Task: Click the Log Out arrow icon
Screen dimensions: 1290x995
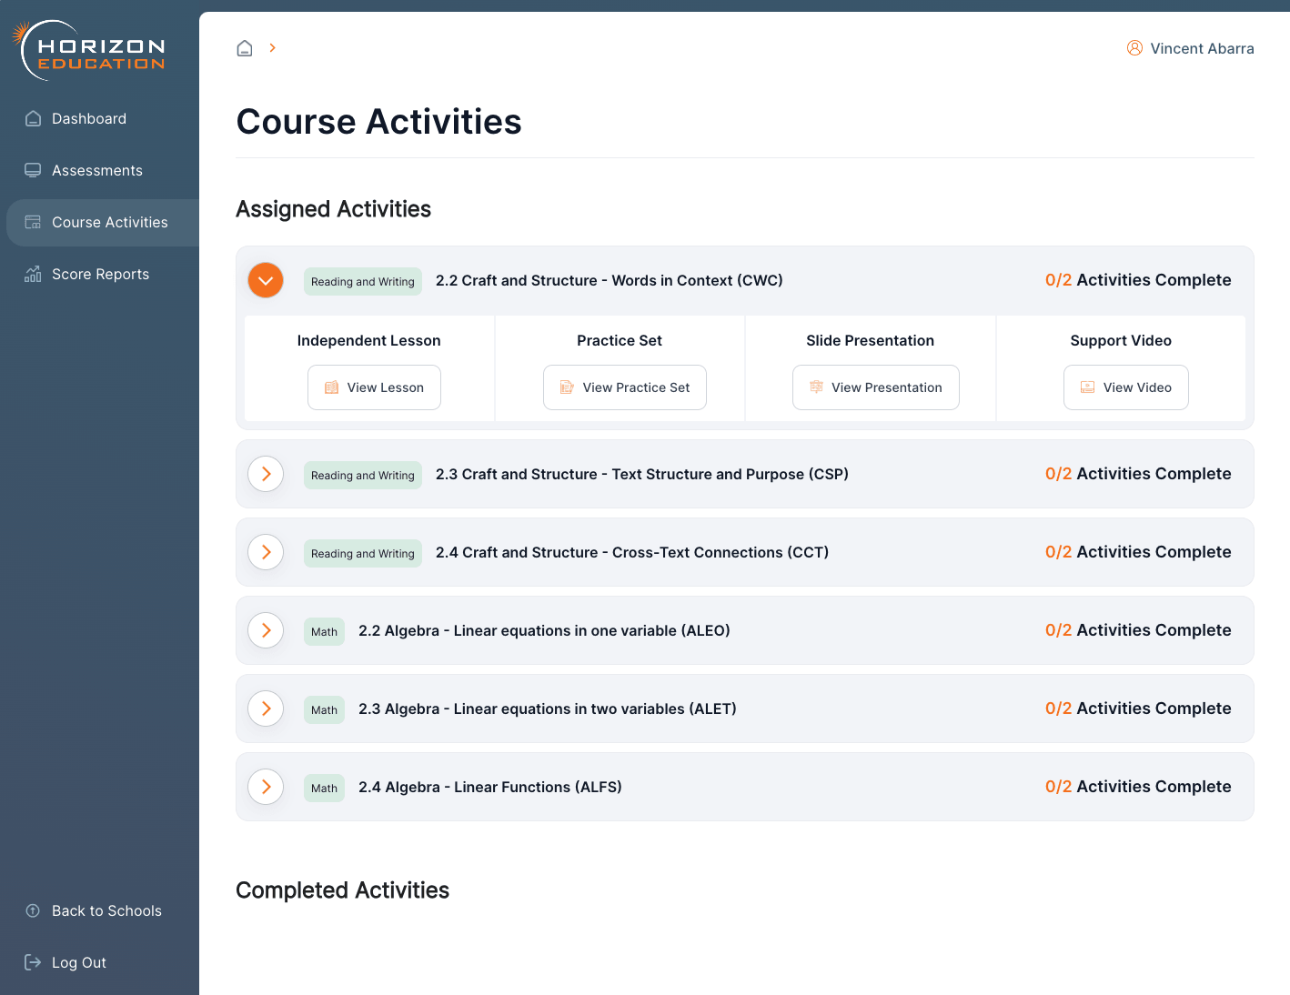Action: pyautogui.click(x=33, y=962)
